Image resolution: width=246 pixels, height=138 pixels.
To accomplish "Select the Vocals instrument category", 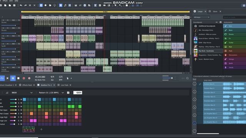I will coord(234,67).
